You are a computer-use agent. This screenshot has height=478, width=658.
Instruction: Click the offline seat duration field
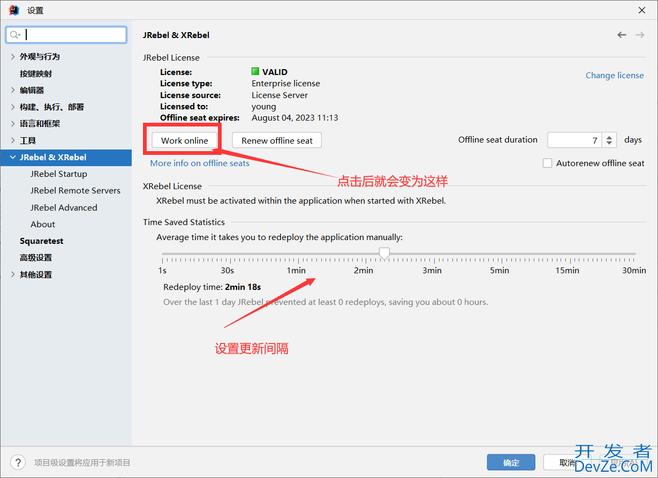point(574,140)
